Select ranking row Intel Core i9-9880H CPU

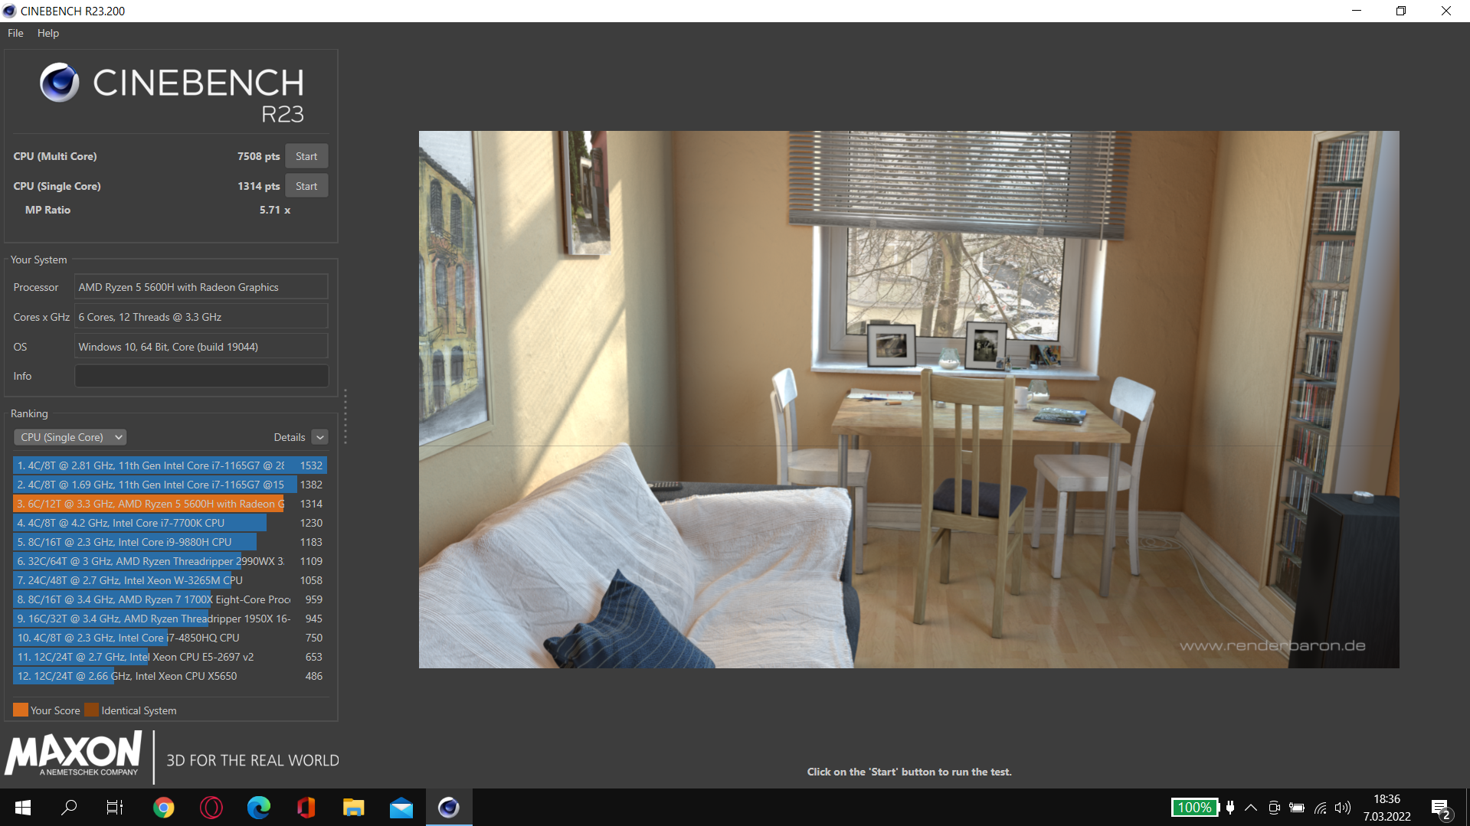pyautogui.click(x=170, y=542)
